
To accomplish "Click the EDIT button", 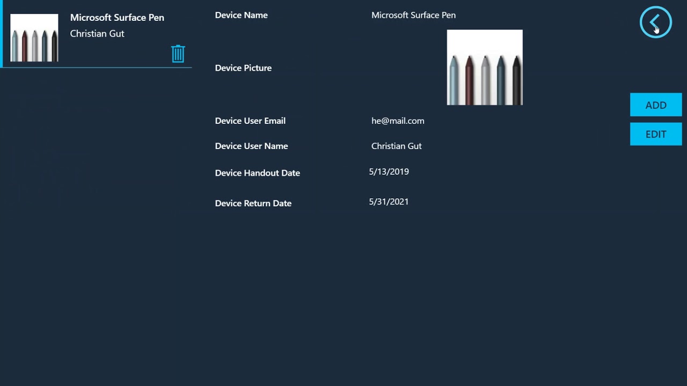I will [x=656, y=134].
